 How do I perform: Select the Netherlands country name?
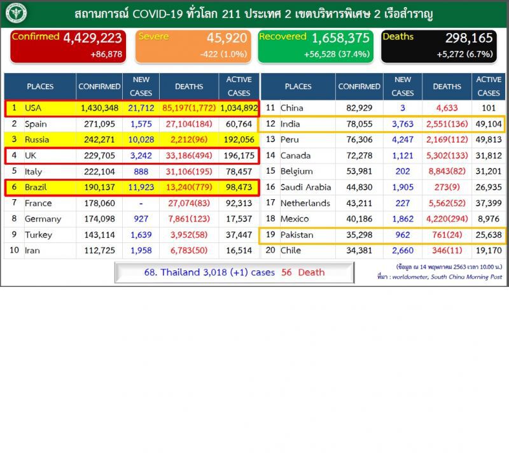tap(305, 203)
